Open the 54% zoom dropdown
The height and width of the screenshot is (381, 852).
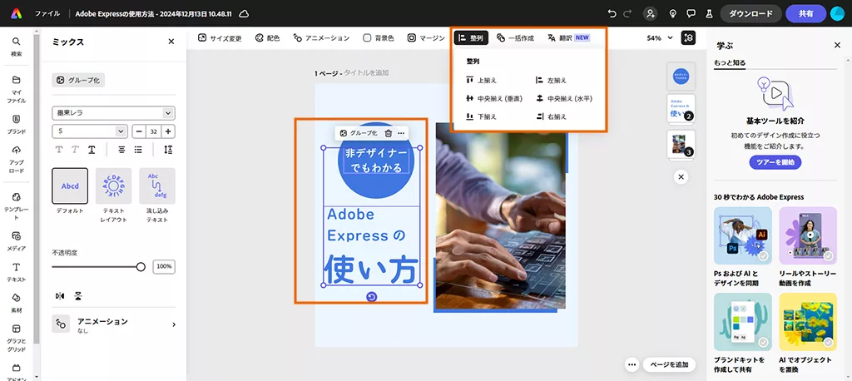660,38
